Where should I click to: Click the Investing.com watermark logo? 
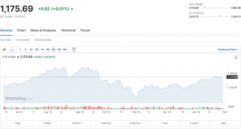click(x=19, y=99)
